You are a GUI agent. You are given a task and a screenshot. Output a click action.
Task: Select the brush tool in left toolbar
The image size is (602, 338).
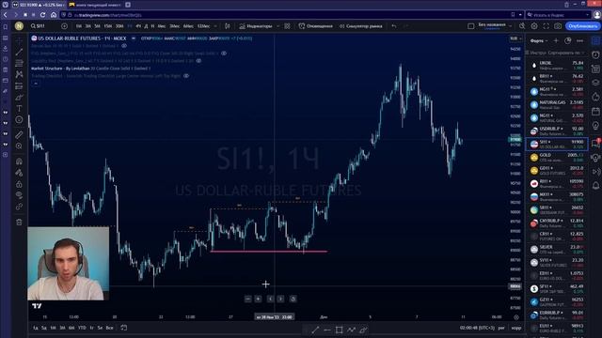[x=19, y=98]
